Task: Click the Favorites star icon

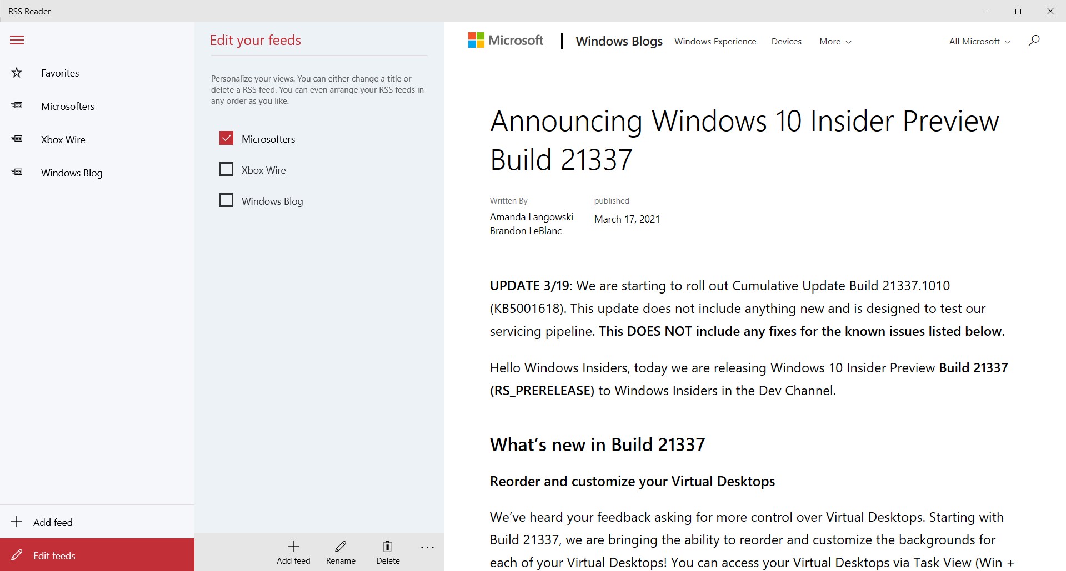Action: tap(17, 73)
